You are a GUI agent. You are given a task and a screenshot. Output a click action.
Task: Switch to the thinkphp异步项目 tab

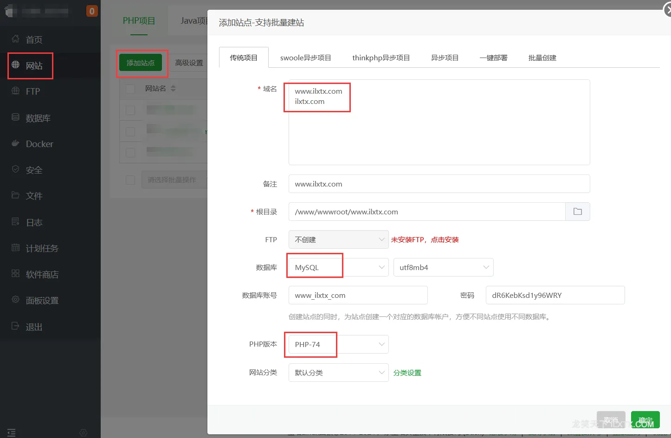click(x=381, y=58)
